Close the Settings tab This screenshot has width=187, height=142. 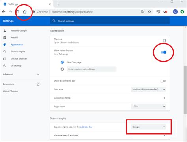tap(50, 4)
